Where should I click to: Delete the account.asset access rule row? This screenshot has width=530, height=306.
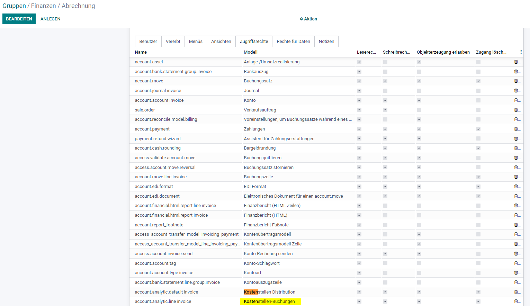click(516, 62)
